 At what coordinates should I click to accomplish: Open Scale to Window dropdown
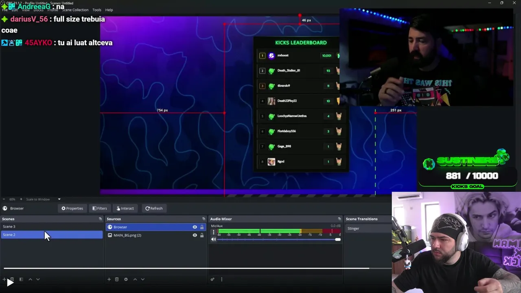pyautogui.click(x=43, y=199)
